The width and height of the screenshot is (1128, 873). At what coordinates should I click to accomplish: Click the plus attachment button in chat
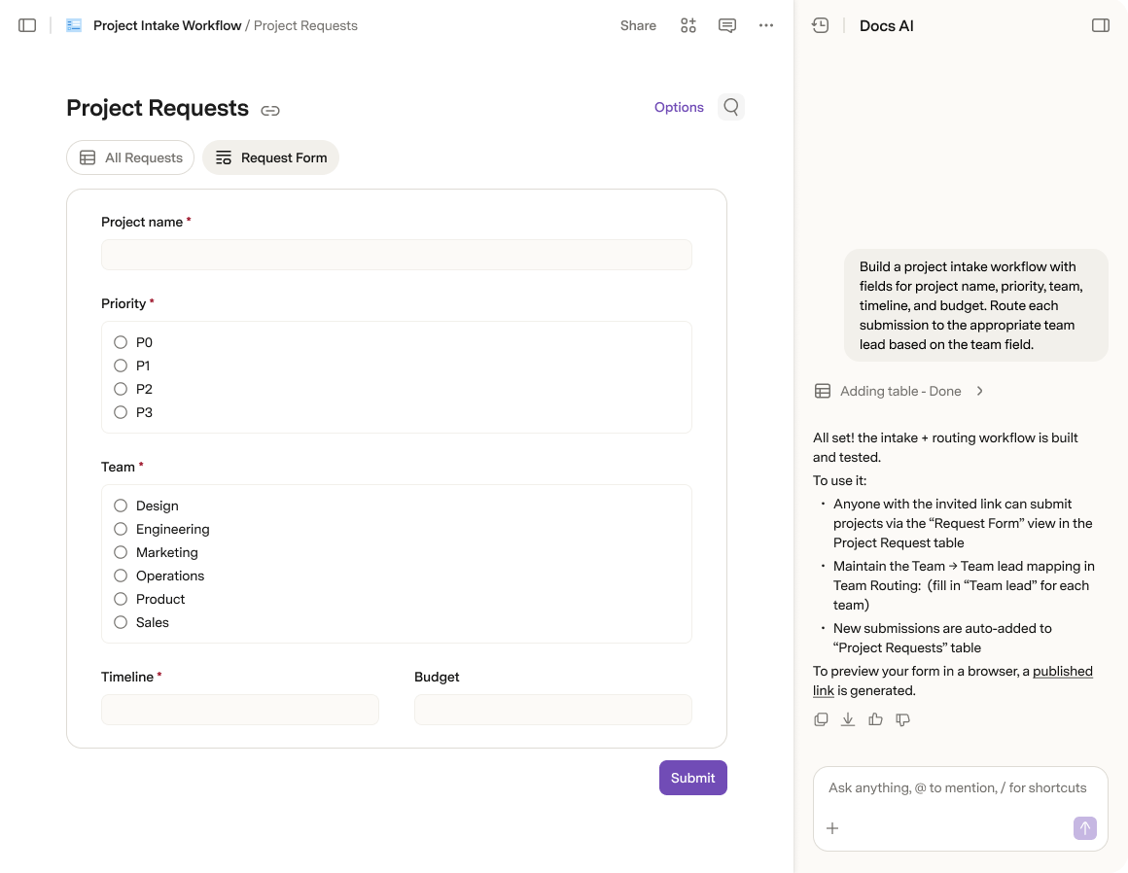point(832,828)
